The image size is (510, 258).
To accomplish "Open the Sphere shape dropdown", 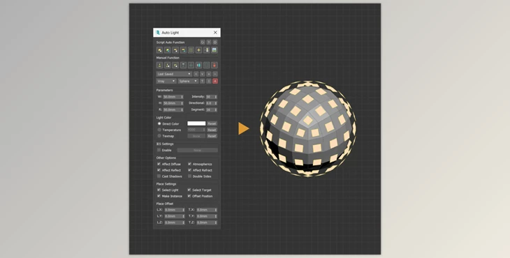I will click(188, 81).
